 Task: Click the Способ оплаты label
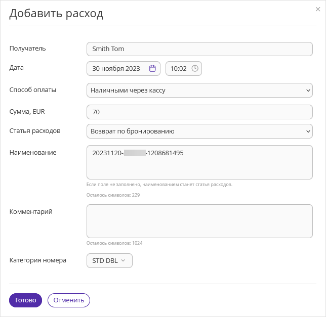pos(33,90)
